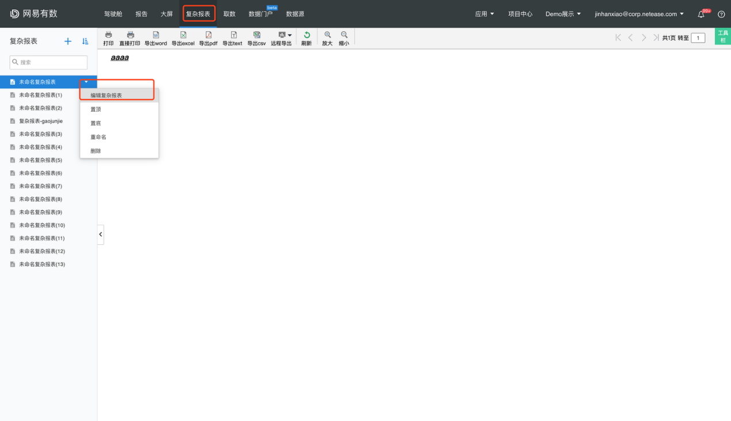The width and height of the screenshot is (731, 421).
Task: Collapse the left sidebar panel
Action: click(100, 234)
